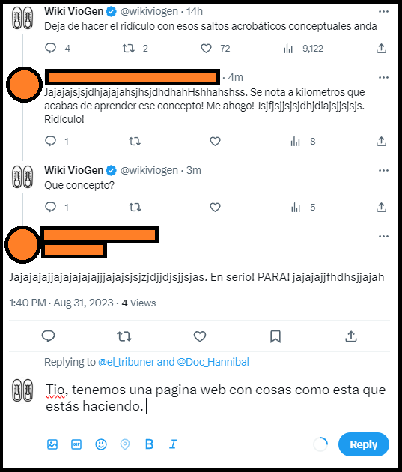Open more options on "Que concepto?" tweet

[383, 170]
